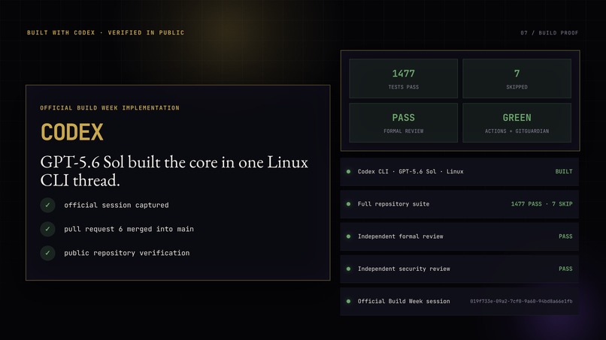Click green dot on Official Build Week session row
The width and height of the screenshot is (606, 340).
(349, 301)
